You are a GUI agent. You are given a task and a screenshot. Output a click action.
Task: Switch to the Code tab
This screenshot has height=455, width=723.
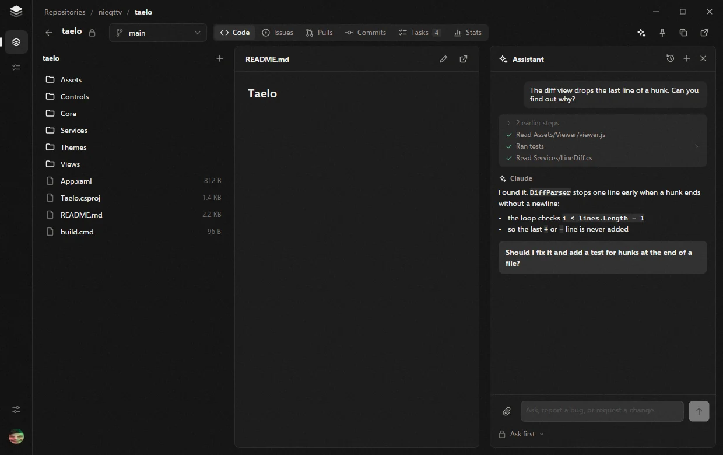click(x=234, y=33)
